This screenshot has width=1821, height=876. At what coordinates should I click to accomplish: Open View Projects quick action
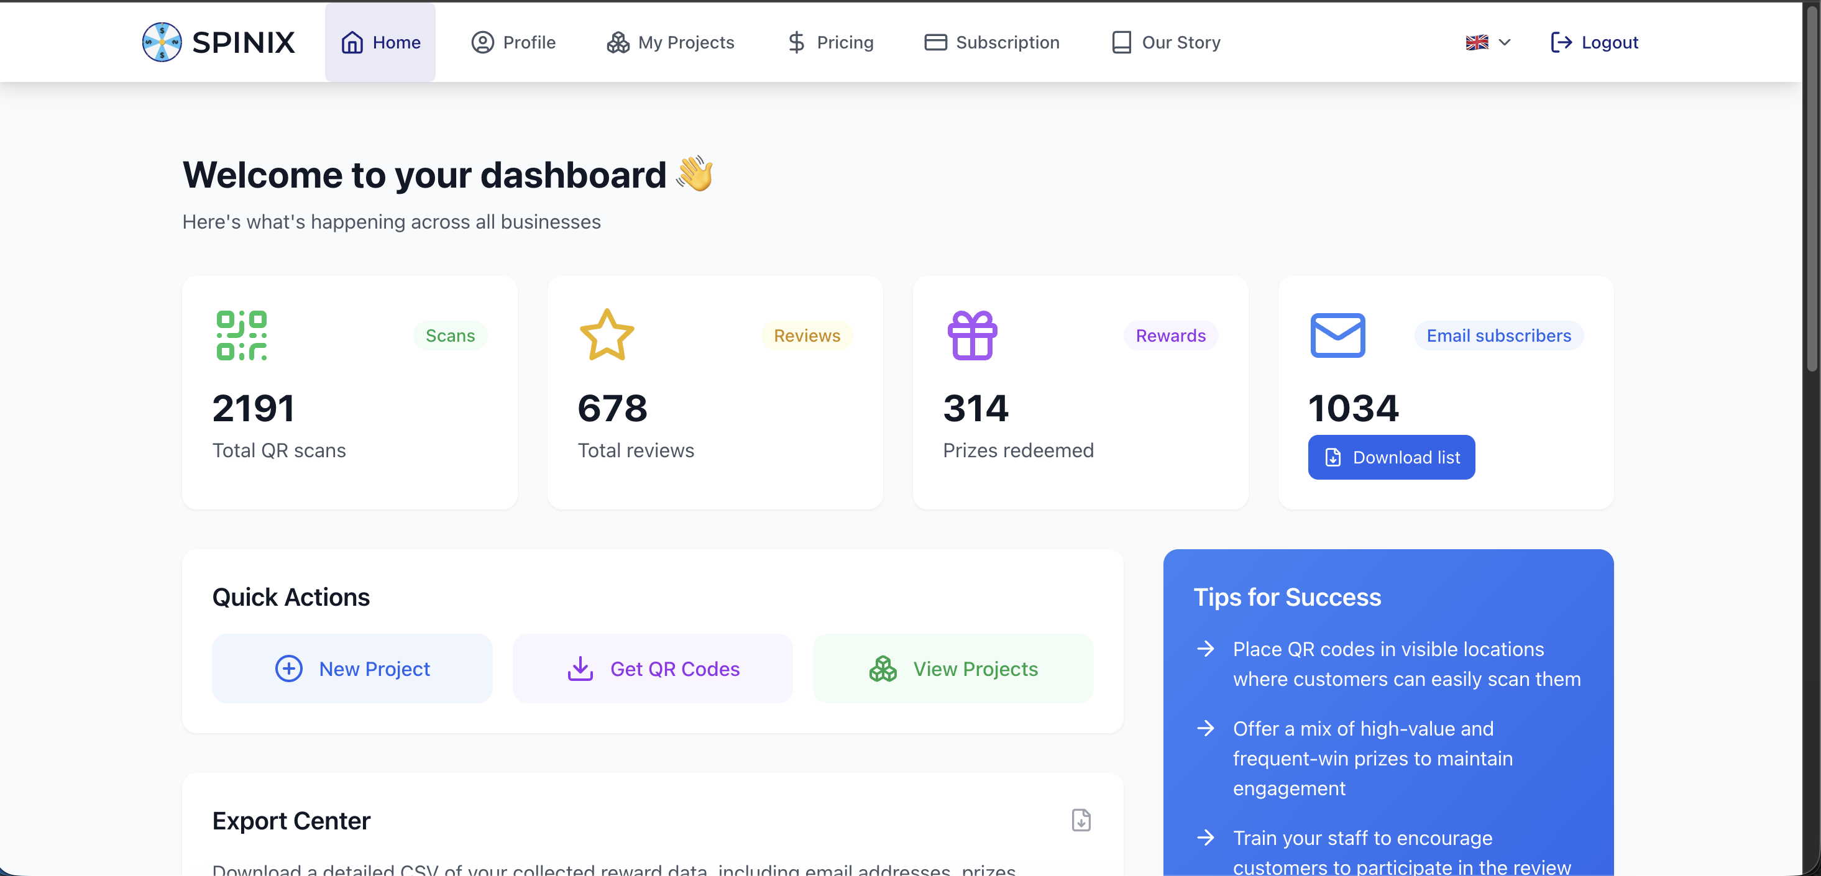pyautogui.click(x=953, y=668)
